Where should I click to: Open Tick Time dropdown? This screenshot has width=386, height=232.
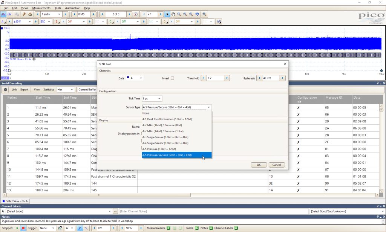pos(152,98)
